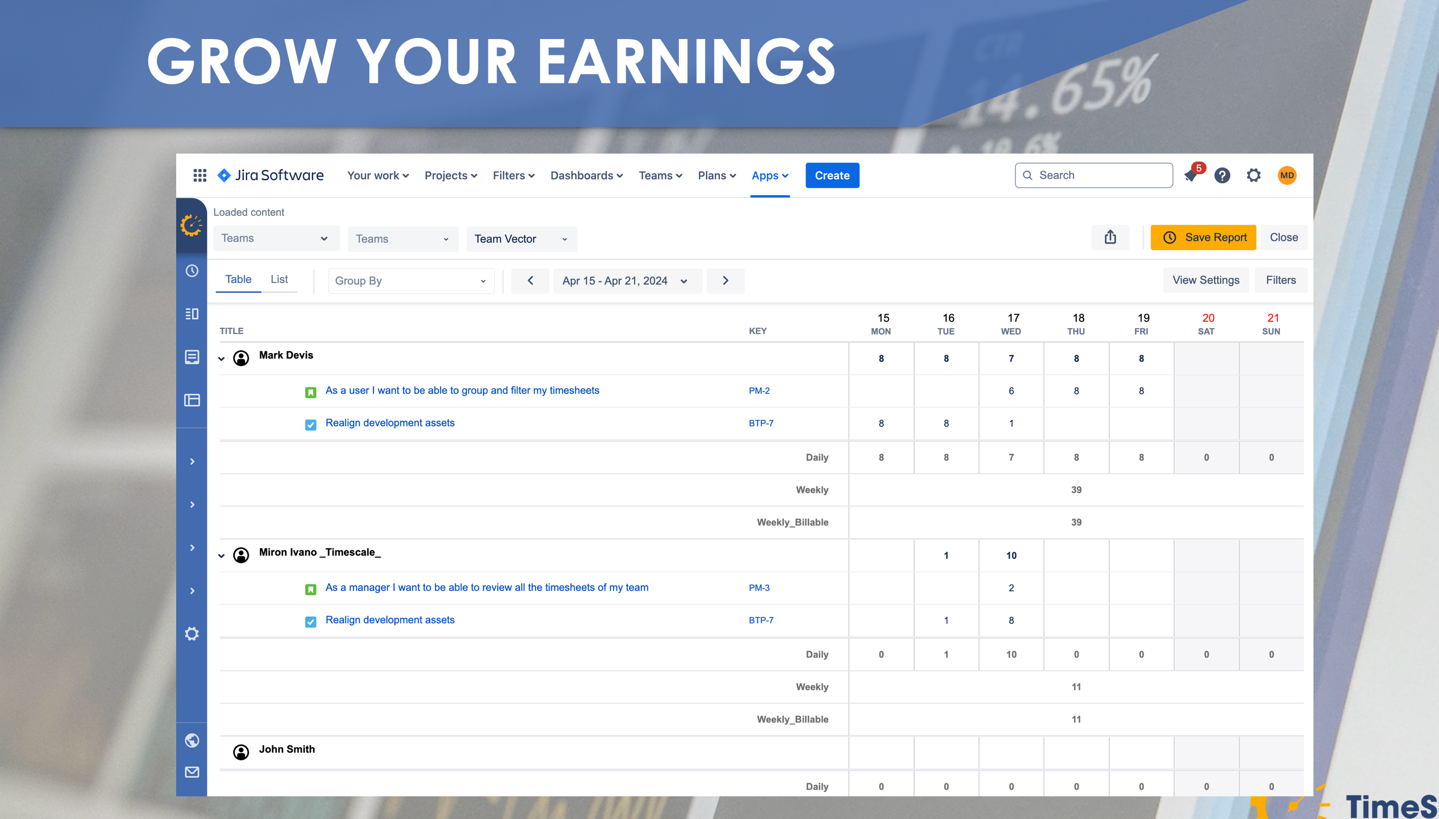This screenshot has height=819, width=1439.
Task: Click the share/export icon beside Save Report
Action: [x=1110, y=237]
